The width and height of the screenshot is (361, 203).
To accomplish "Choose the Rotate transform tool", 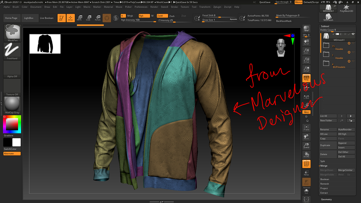I will tap(97, 18).
